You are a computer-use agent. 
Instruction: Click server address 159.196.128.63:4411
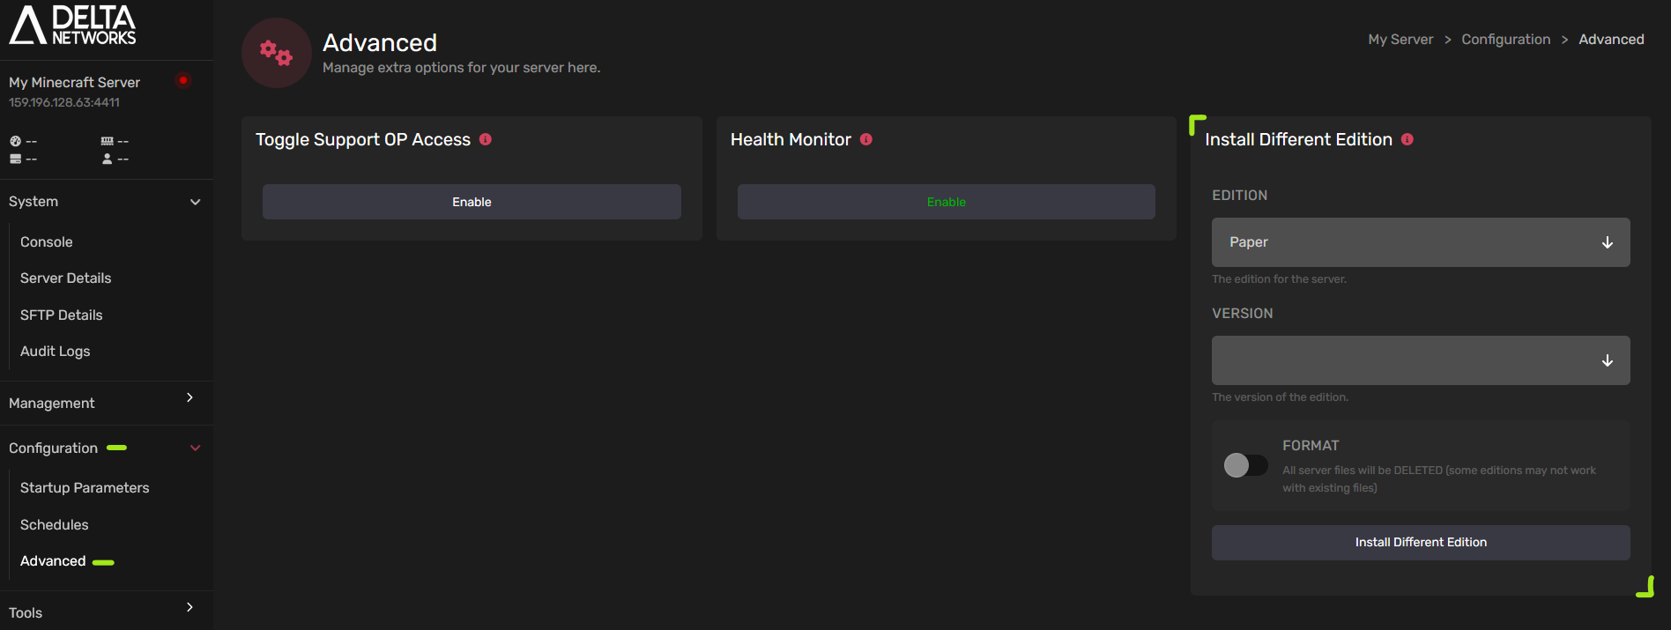click(x=64, y=102)
